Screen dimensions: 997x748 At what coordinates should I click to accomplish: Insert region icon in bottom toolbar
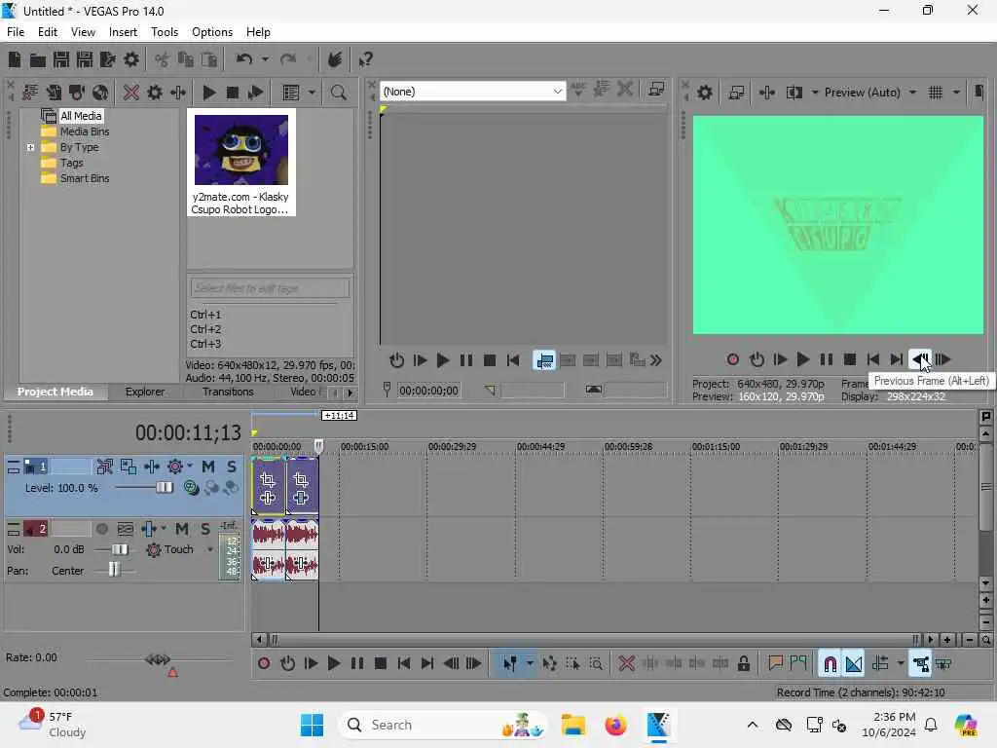[798, 663]
